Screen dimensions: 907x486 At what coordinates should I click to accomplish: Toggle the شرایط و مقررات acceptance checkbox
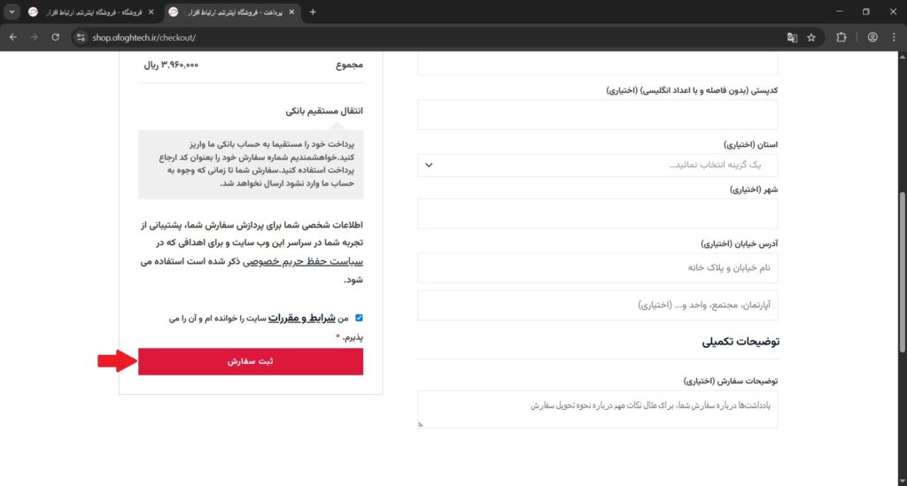pos(359,318)
